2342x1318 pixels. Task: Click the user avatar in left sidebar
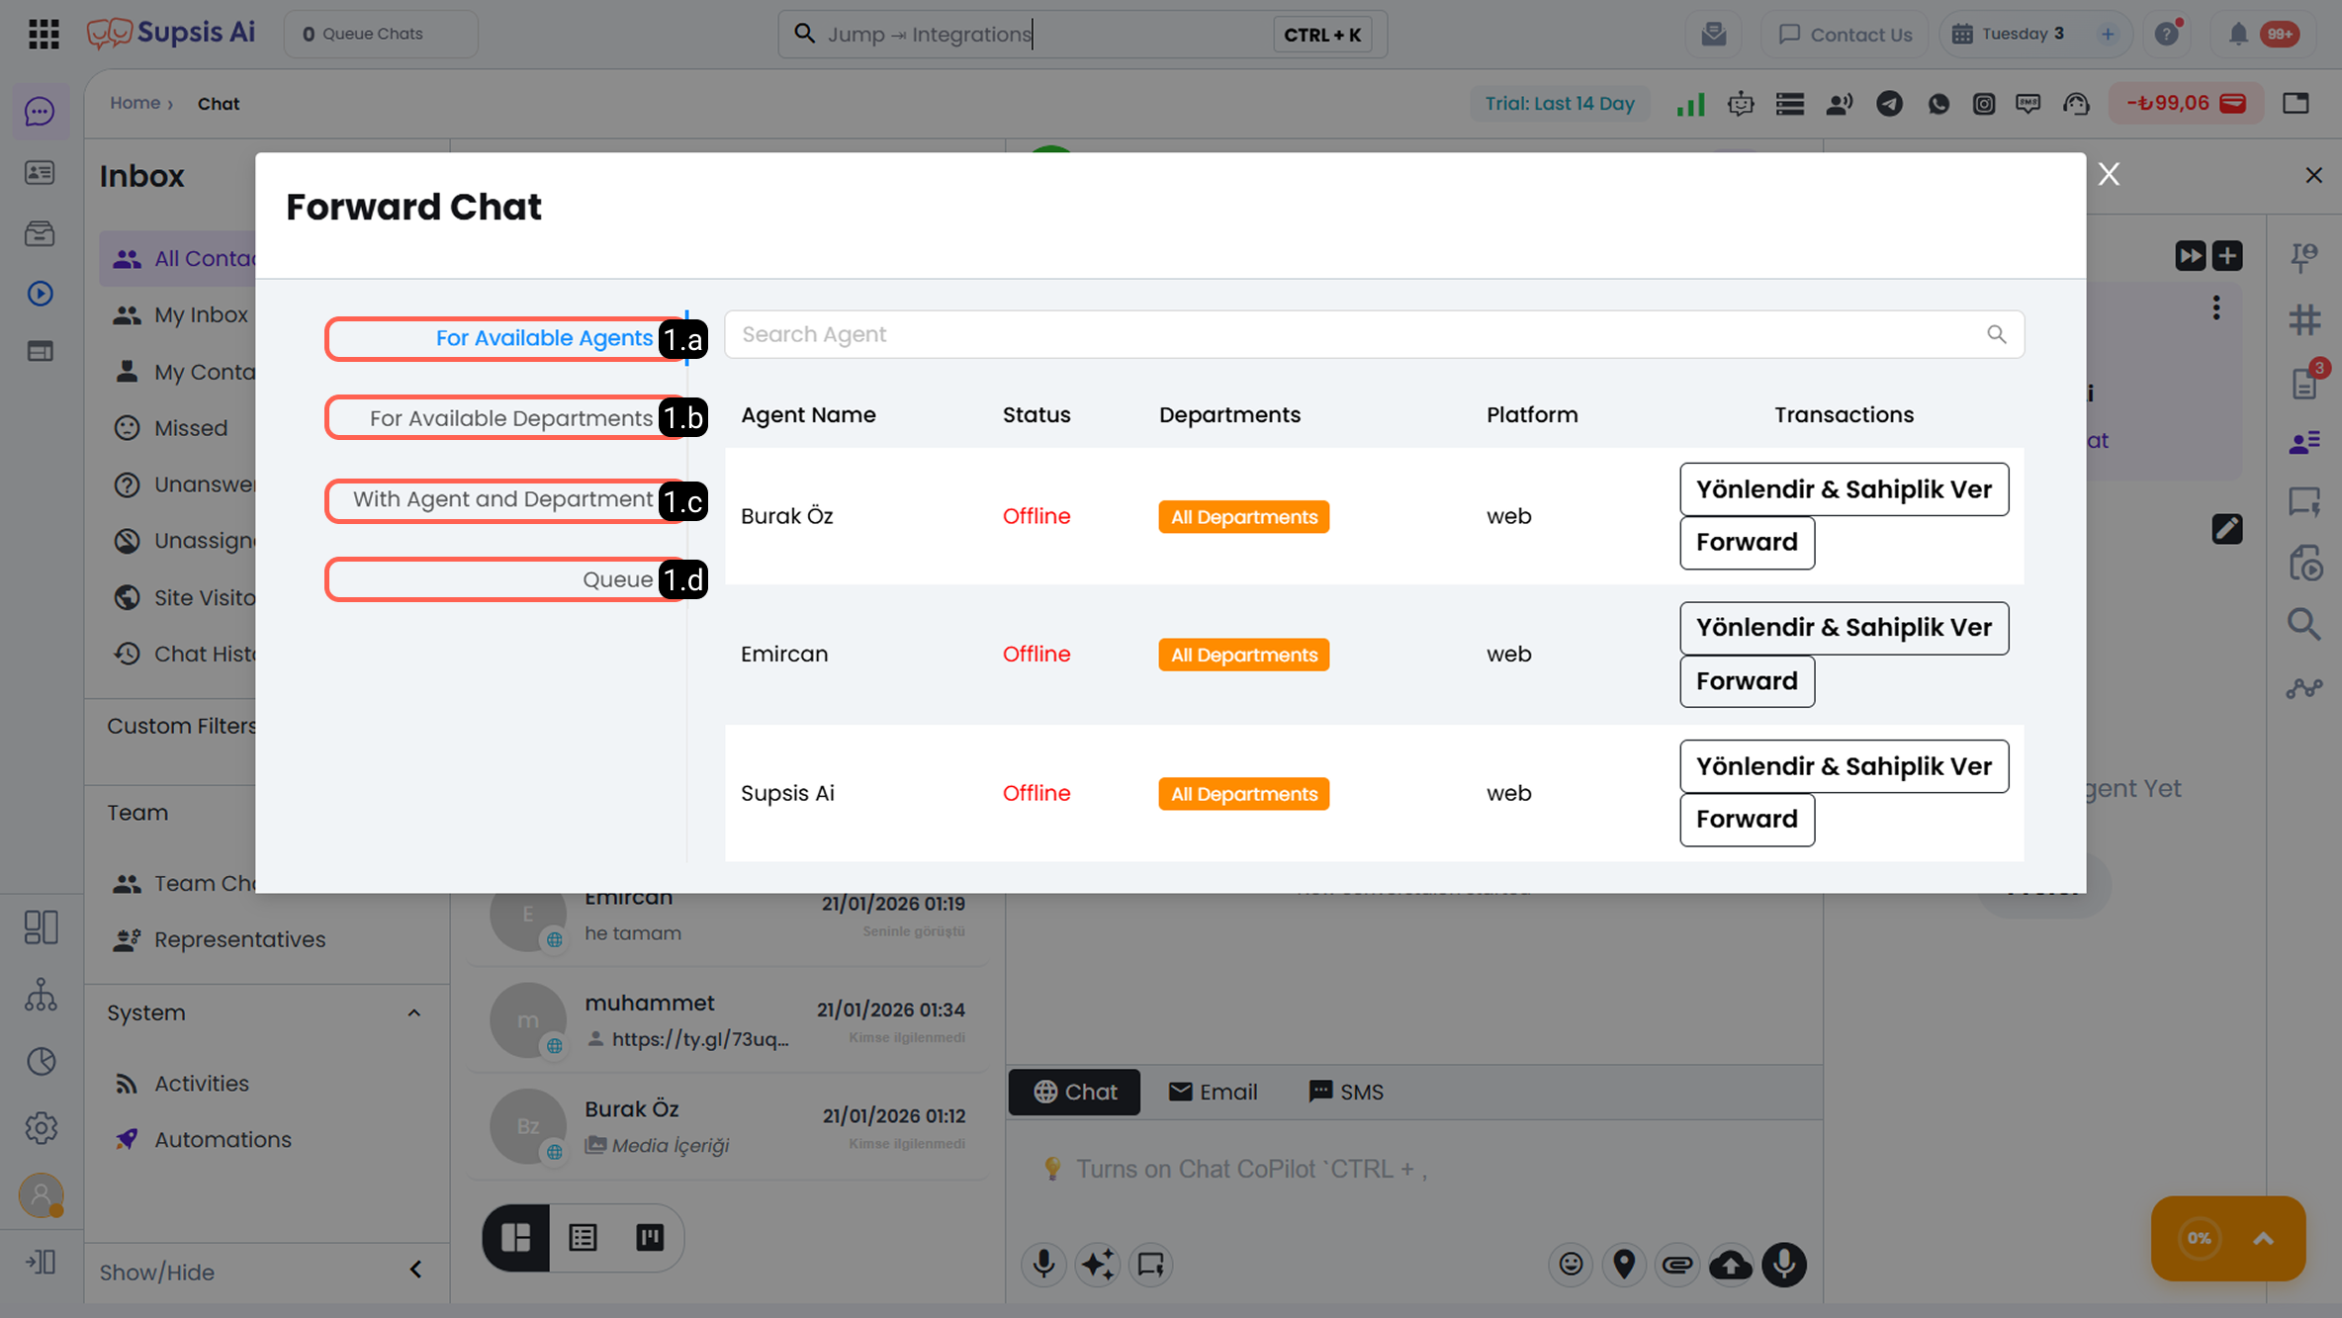tap(41, 1195)
